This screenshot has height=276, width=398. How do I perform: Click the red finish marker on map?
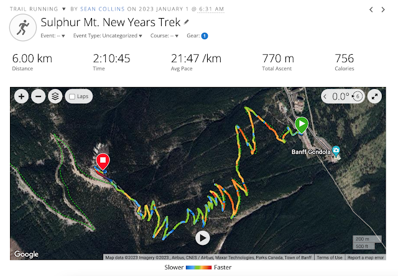pos(103,162)
